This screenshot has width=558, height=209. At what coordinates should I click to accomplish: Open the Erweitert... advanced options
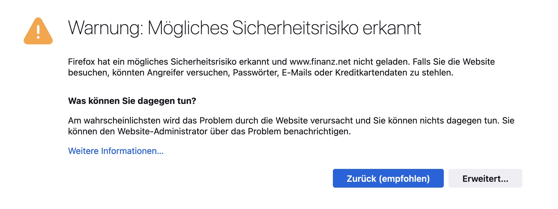[x=485, y=178]
